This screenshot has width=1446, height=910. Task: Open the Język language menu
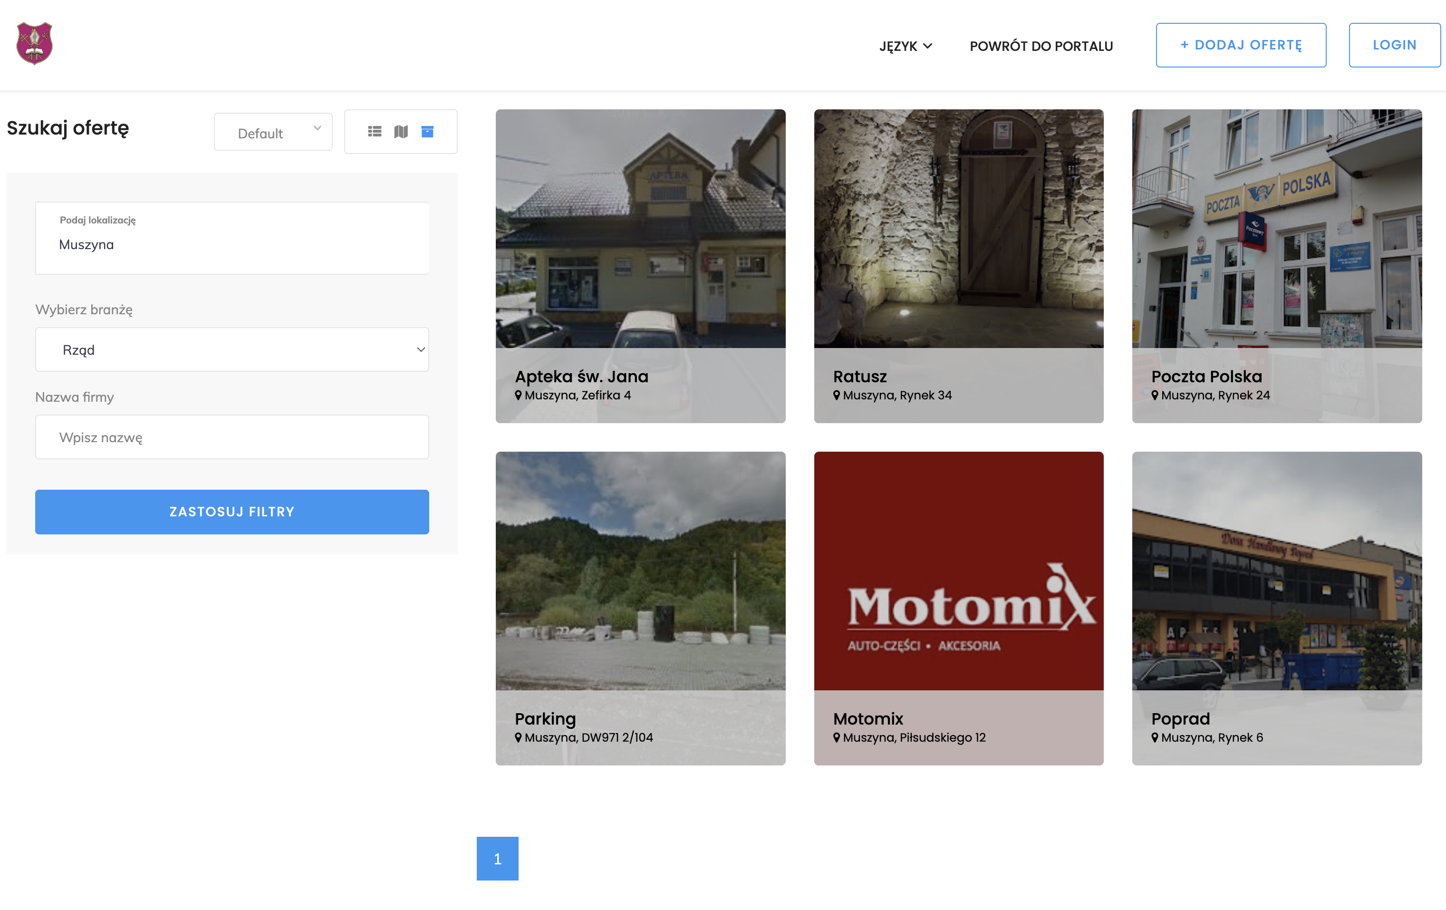[905, 46]
